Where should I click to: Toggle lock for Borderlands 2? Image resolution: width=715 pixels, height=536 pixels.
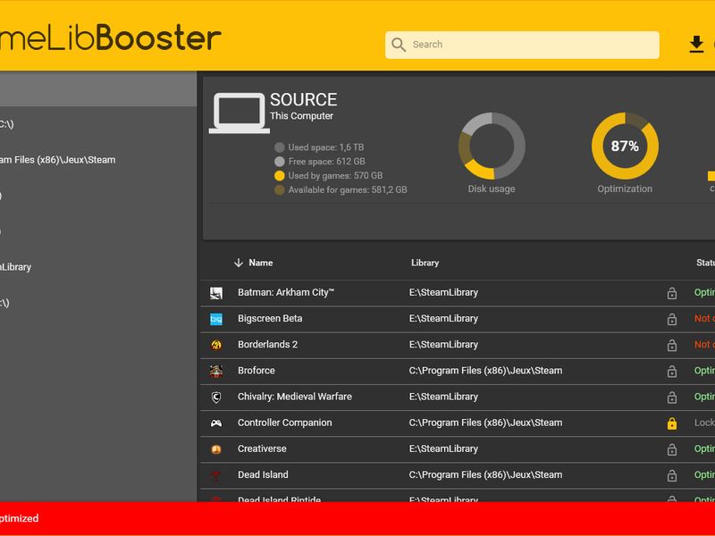coord(672,345)
